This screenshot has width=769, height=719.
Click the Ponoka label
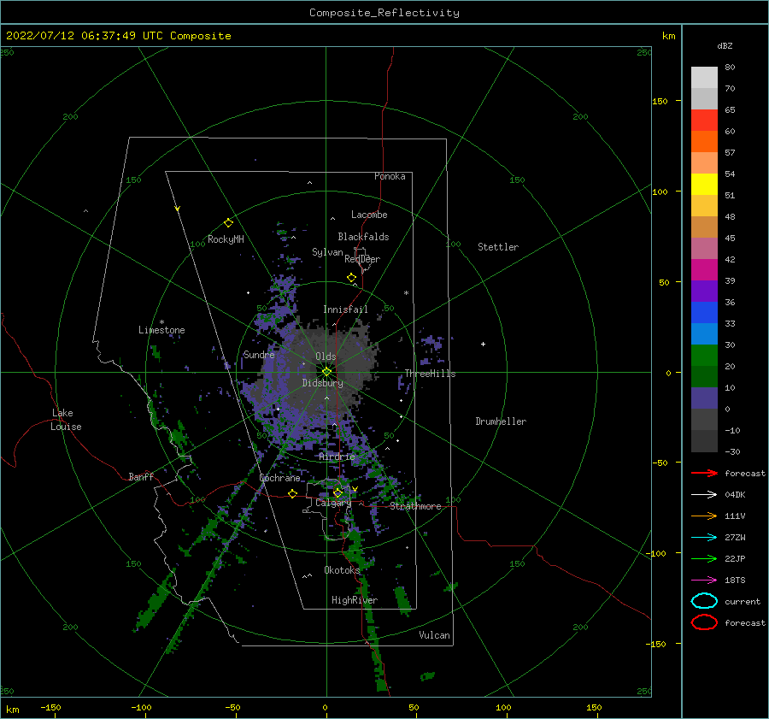[x=390, y=176]
